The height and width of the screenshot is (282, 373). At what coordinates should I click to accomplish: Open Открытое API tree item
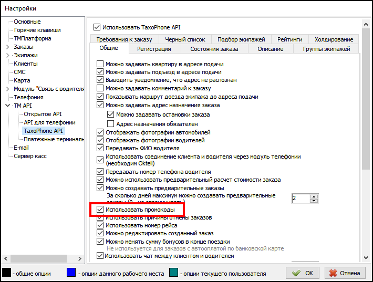click(43, 114)
